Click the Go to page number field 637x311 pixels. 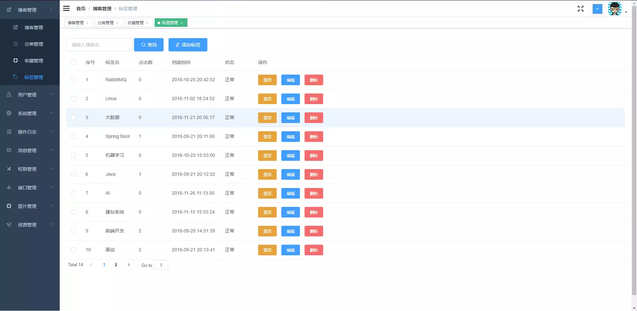point(161,265)
